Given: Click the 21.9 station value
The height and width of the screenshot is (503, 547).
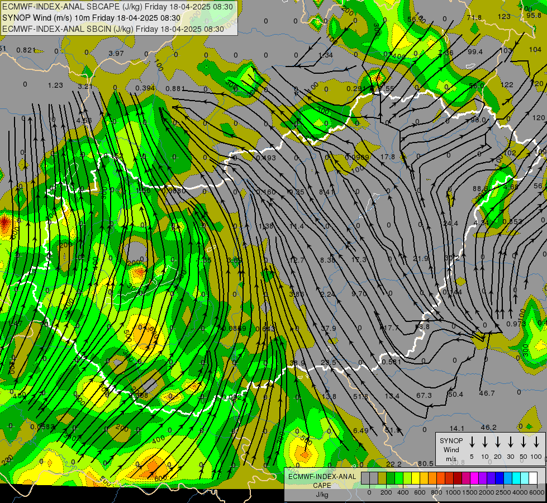Looking at the screenshot, I should [420, 259].
